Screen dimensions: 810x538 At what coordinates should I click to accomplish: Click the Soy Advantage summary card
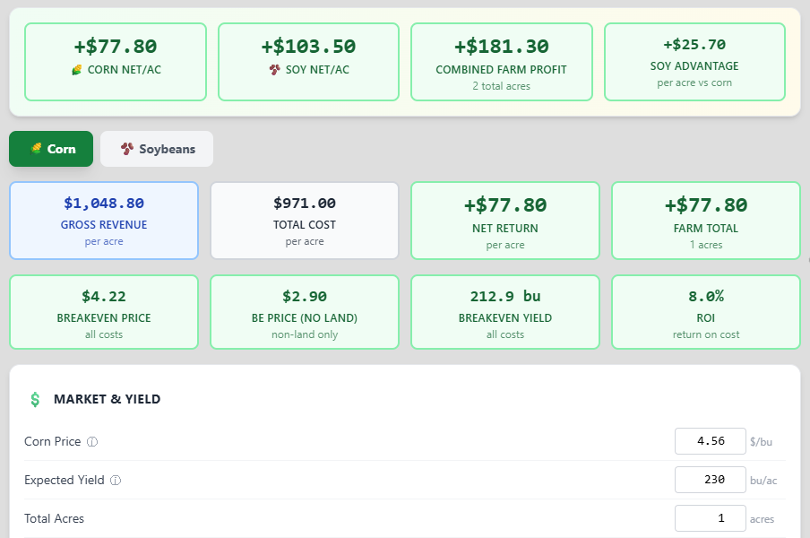pos(694,62)
